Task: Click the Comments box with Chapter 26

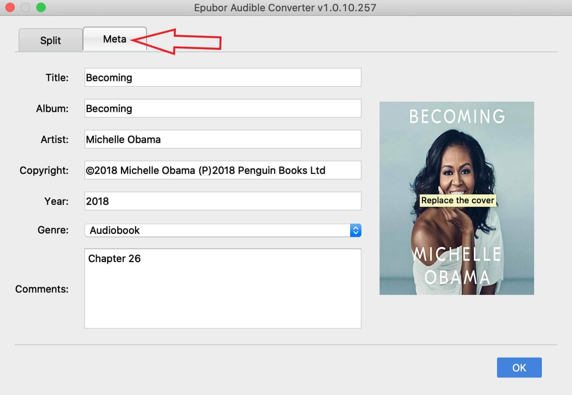Action: tap(223, 288)
